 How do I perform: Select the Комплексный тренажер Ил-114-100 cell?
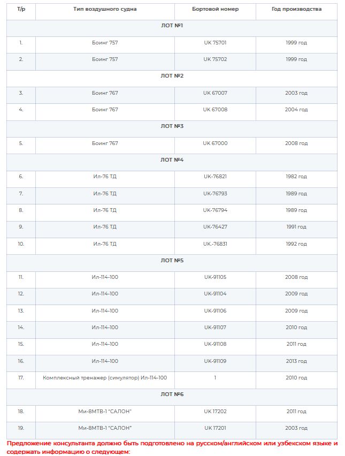tap(105, 381)
